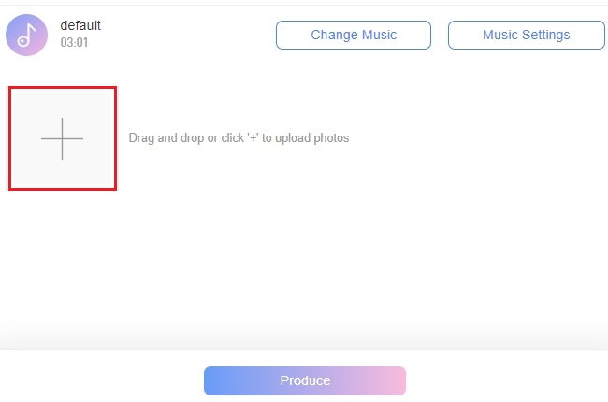Open Music Settings
Viewport: 608px width, 402px height.
pyautogui.click(x=526, y=35)
